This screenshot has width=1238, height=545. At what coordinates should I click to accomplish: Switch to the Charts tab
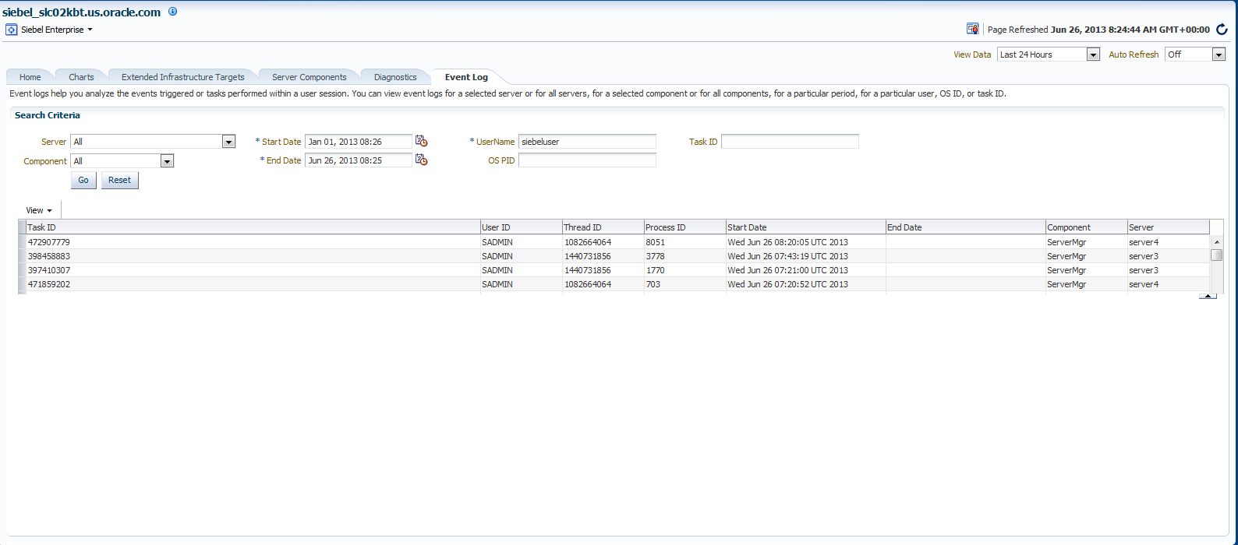pyautogui.click(x=81, y=77)
